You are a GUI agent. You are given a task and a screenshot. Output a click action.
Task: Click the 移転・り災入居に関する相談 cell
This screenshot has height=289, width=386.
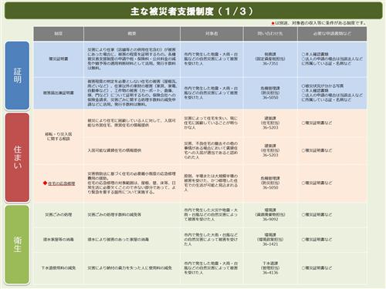(59, 136)
